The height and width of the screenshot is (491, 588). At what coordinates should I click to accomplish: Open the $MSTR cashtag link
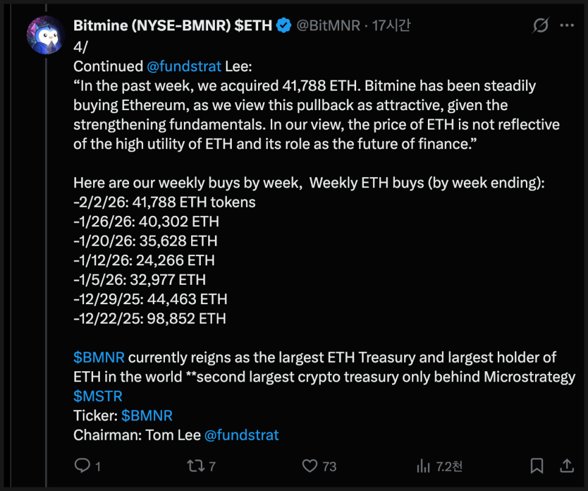coord(98,396)
